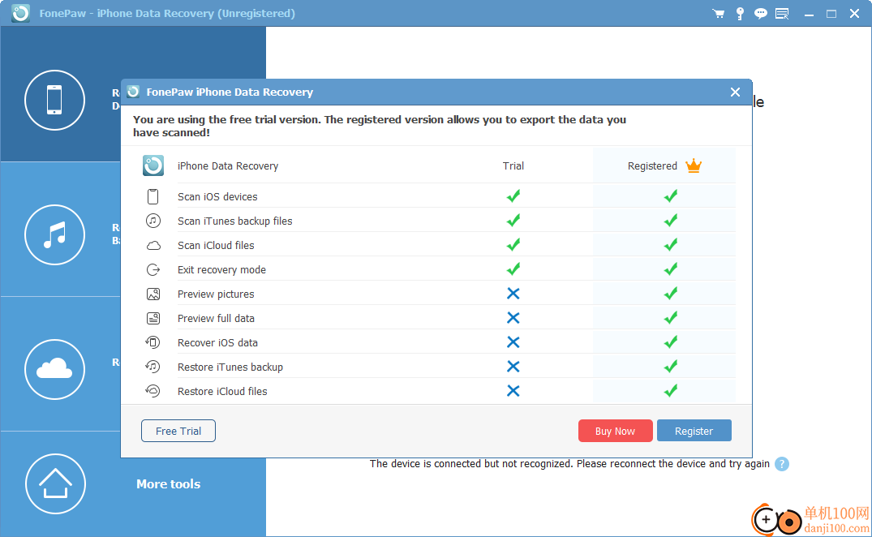Screen dimensions: 872x537
Task: Click the red Buy Now button
Action: (x=615, y=431)
